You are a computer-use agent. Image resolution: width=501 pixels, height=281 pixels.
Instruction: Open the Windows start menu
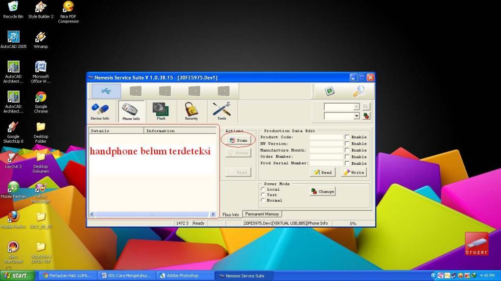tap(17, 276)
